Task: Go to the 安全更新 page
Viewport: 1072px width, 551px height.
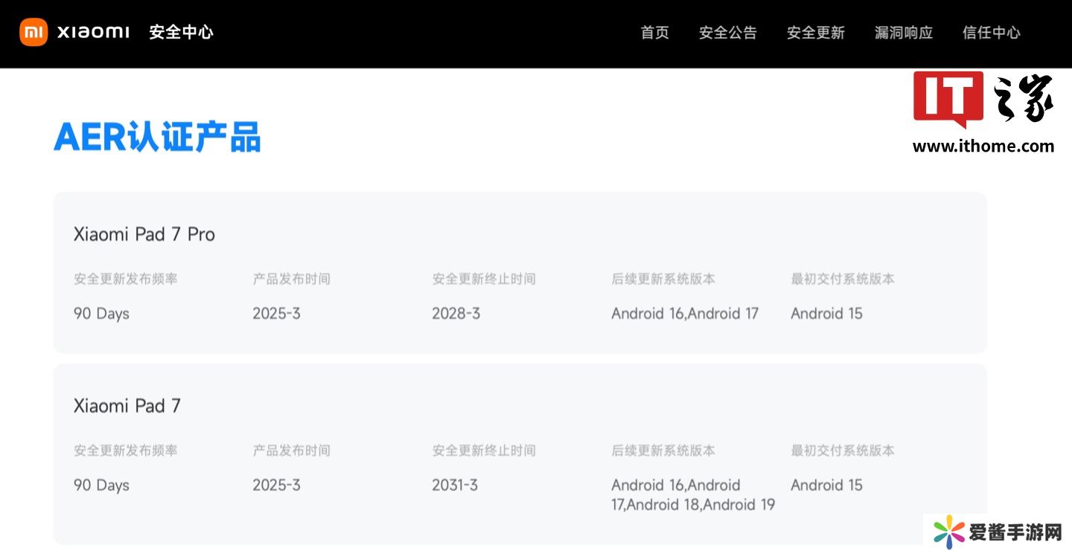Action: 815,33
